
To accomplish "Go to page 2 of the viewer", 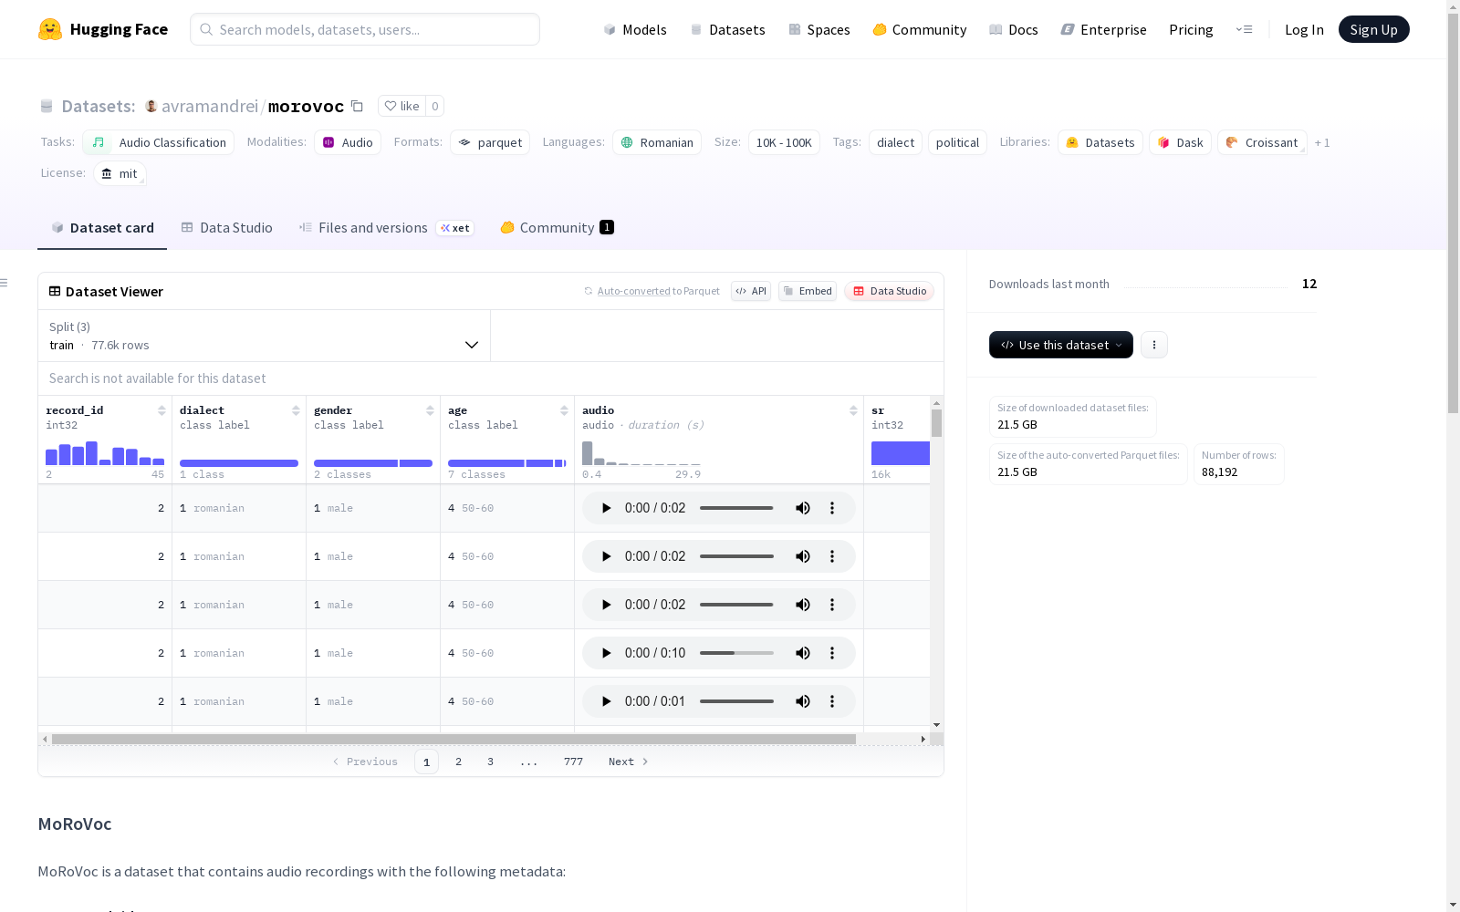I will (458, 762).
